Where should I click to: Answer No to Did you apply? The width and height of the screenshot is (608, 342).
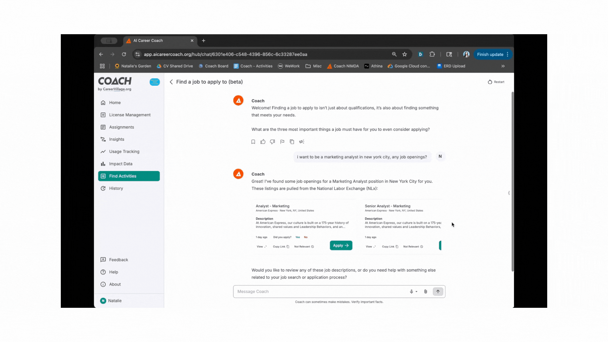(306, 237)
